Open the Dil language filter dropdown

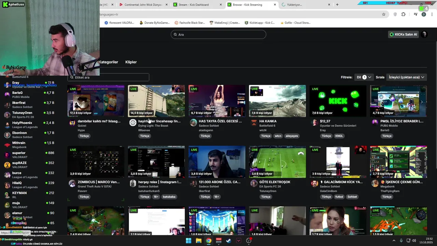(x=364, y=77)
